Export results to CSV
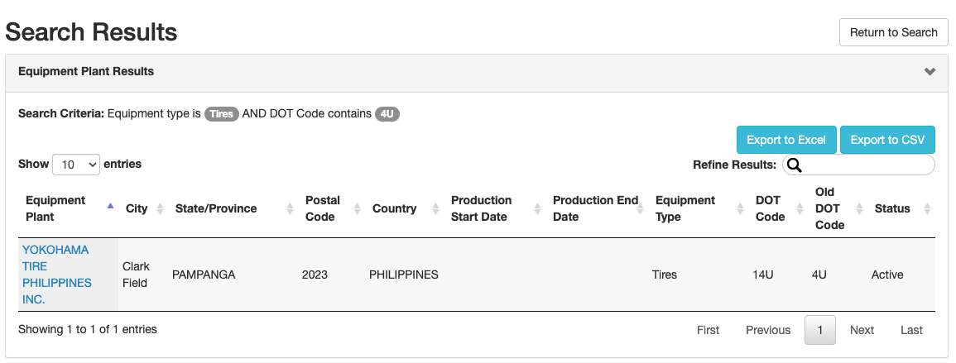Image resolution: width=956 pixels, height=363 pixels. (887, 140)
